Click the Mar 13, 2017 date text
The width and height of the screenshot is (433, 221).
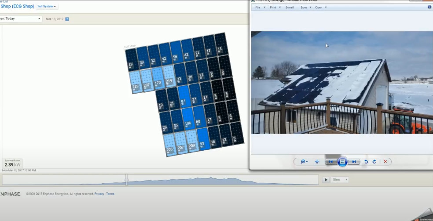[55, 19]
